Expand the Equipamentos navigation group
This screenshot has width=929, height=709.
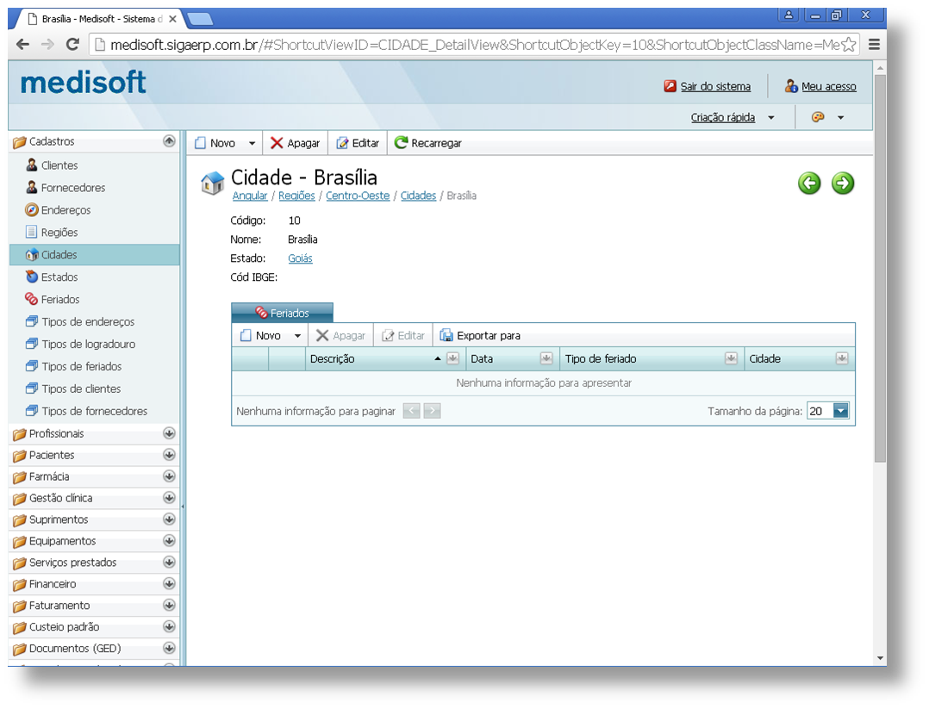pos(169,541)
